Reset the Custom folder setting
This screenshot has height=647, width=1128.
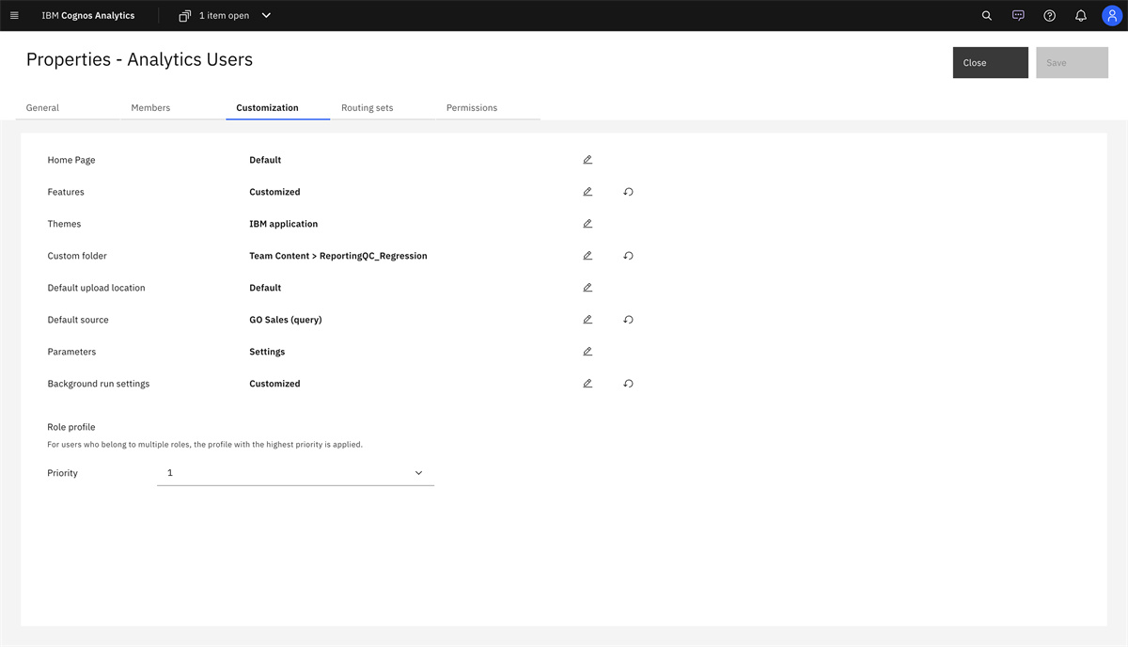(628, 256)
